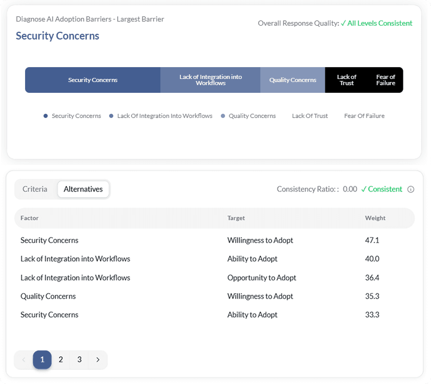Click Security Concerns row with Ability to Adopt
Image resolution: width=431 pixels, height=384 pixels.
pos(214,315)
